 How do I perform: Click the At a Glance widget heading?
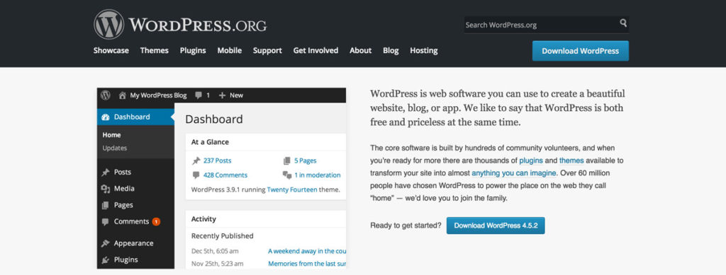[210, 143]
